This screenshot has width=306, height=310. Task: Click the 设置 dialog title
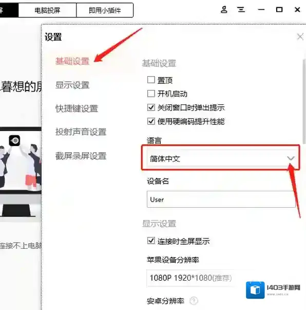click(53, 37)
